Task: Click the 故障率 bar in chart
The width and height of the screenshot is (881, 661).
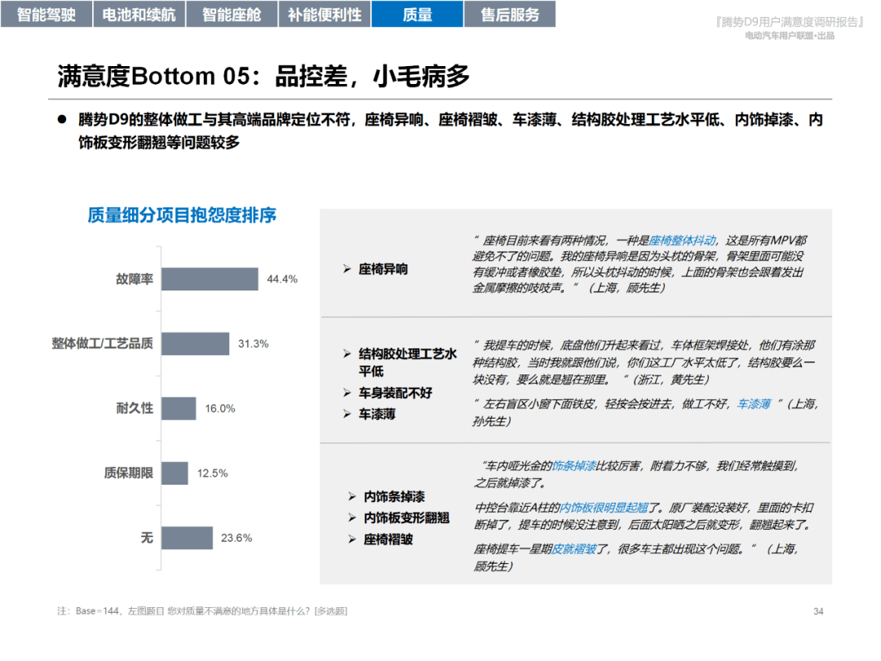Action: [210, 279]
